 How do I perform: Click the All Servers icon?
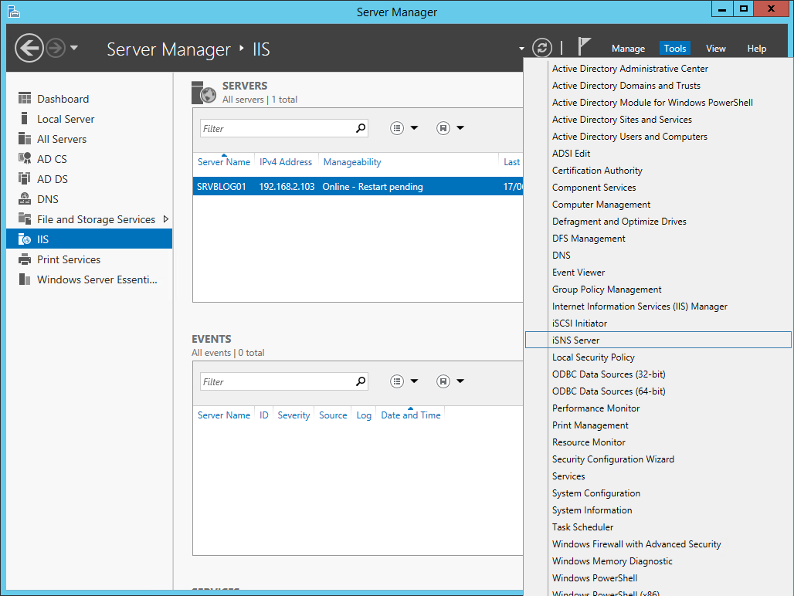[24, 139]
